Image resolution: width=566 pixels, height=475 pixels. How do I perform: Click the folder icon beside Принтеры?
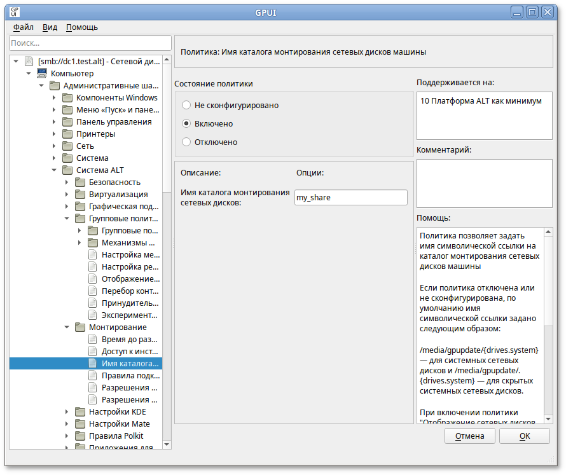pyautogui.click(x=67, y=134)
